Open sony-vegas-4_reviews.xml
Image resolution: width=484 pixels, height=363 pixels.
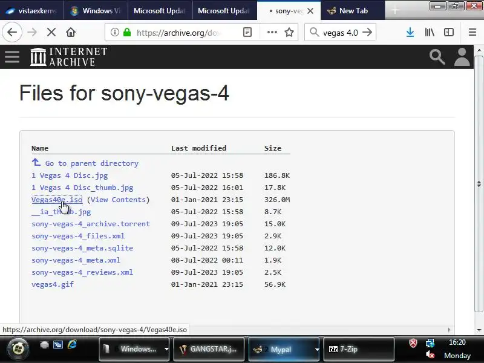click(x=82, y=272)
